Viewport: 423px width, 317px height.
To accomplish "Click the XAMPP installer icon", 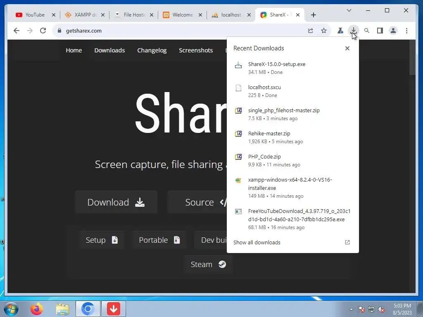I will click(x=238, y=180).
